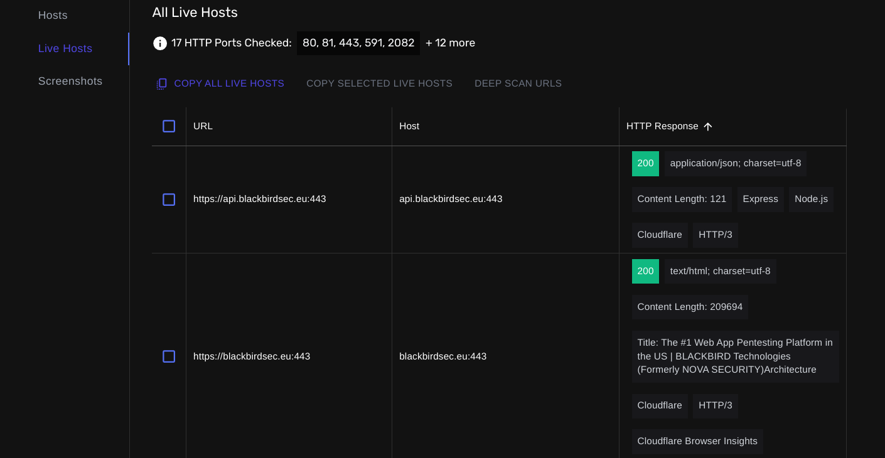Screen dimensions: 885x458
Task: Click HTTP/3 tag in the api row
Action: coord(716,235)
